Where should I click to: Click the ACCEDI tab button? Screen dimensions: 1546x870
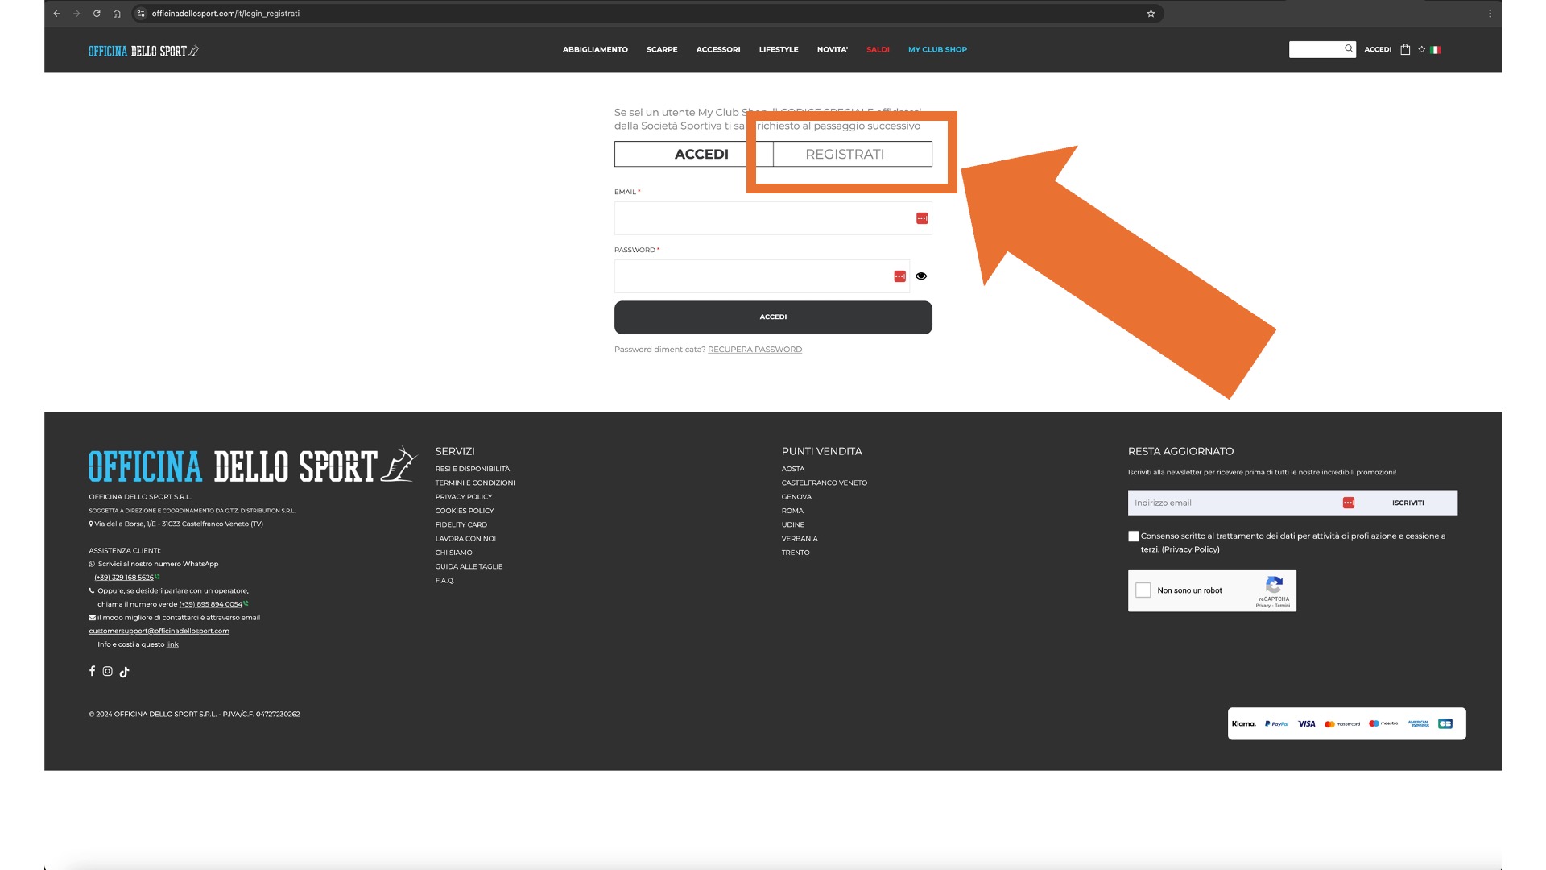pyautogui.click(x=701, y=154)
